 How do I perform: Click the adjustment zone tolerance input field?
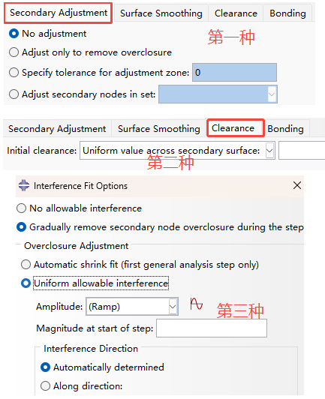click(234, 73)
